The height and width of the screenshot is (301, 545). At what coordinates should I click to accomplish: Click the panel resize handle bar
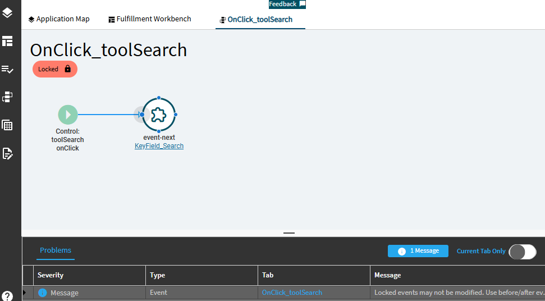pyautogui.click(x=289, y=233)
